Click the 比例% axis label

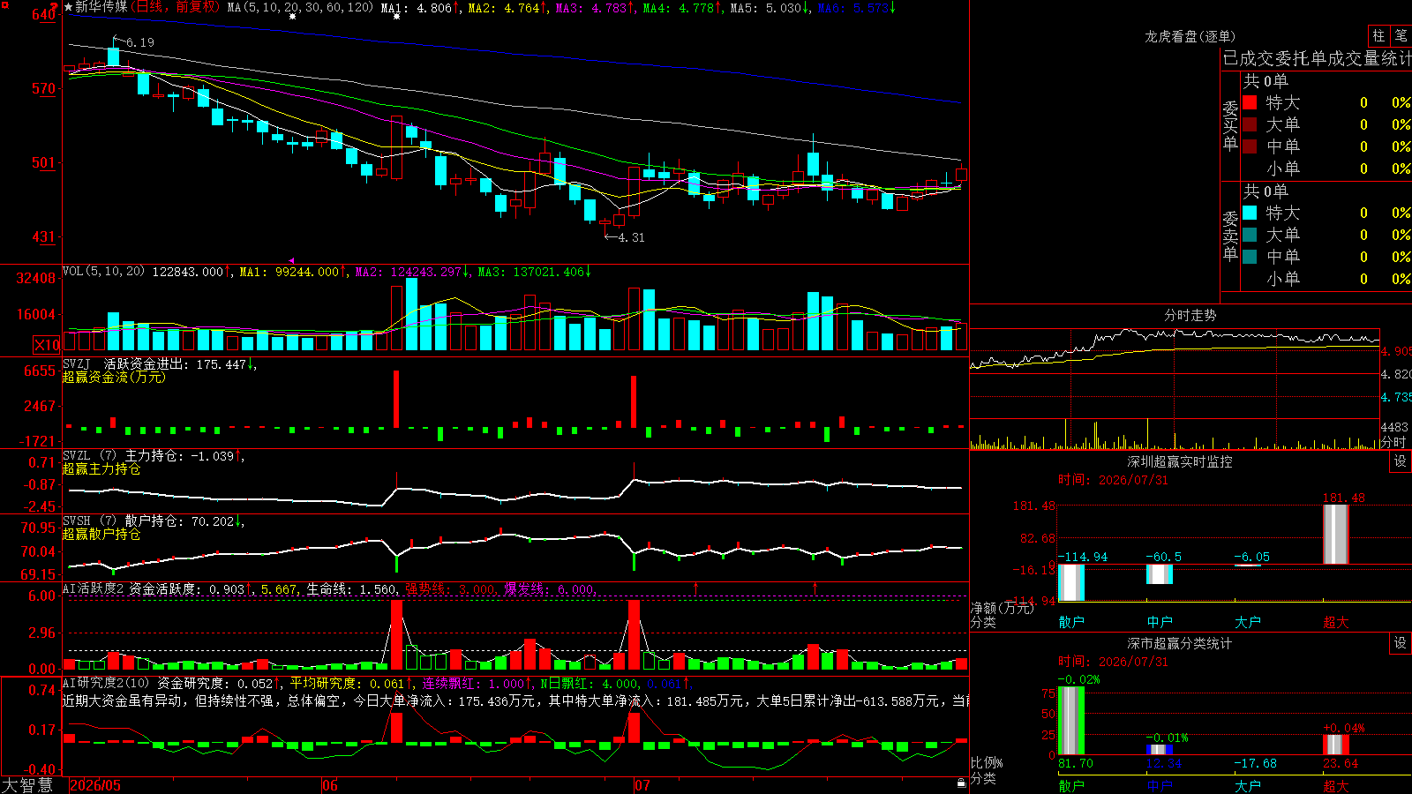click(987, 762)
